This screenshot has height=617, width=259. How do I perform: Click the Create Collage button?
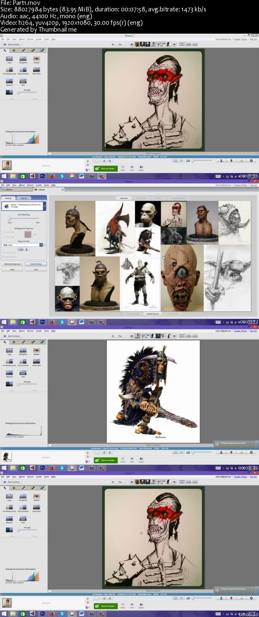(x=36, y=264)
